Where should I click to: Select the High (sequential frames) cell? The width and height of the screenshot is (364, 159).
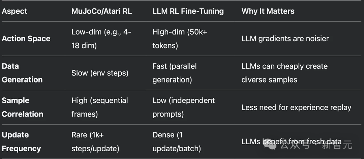99,107
